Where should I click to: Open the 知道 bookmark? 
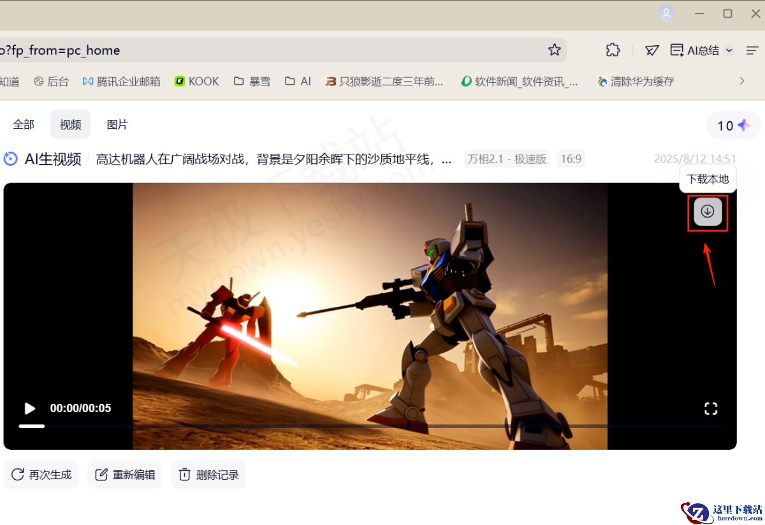coord(10,81)
